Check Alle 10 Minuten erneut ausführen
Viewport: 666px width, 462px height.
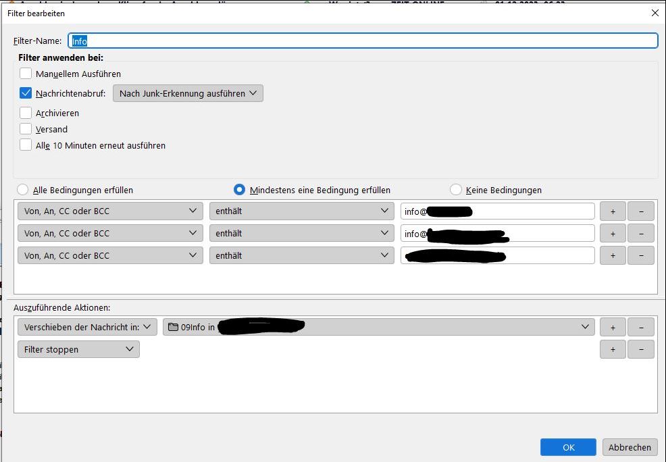[x=26, y=145]
